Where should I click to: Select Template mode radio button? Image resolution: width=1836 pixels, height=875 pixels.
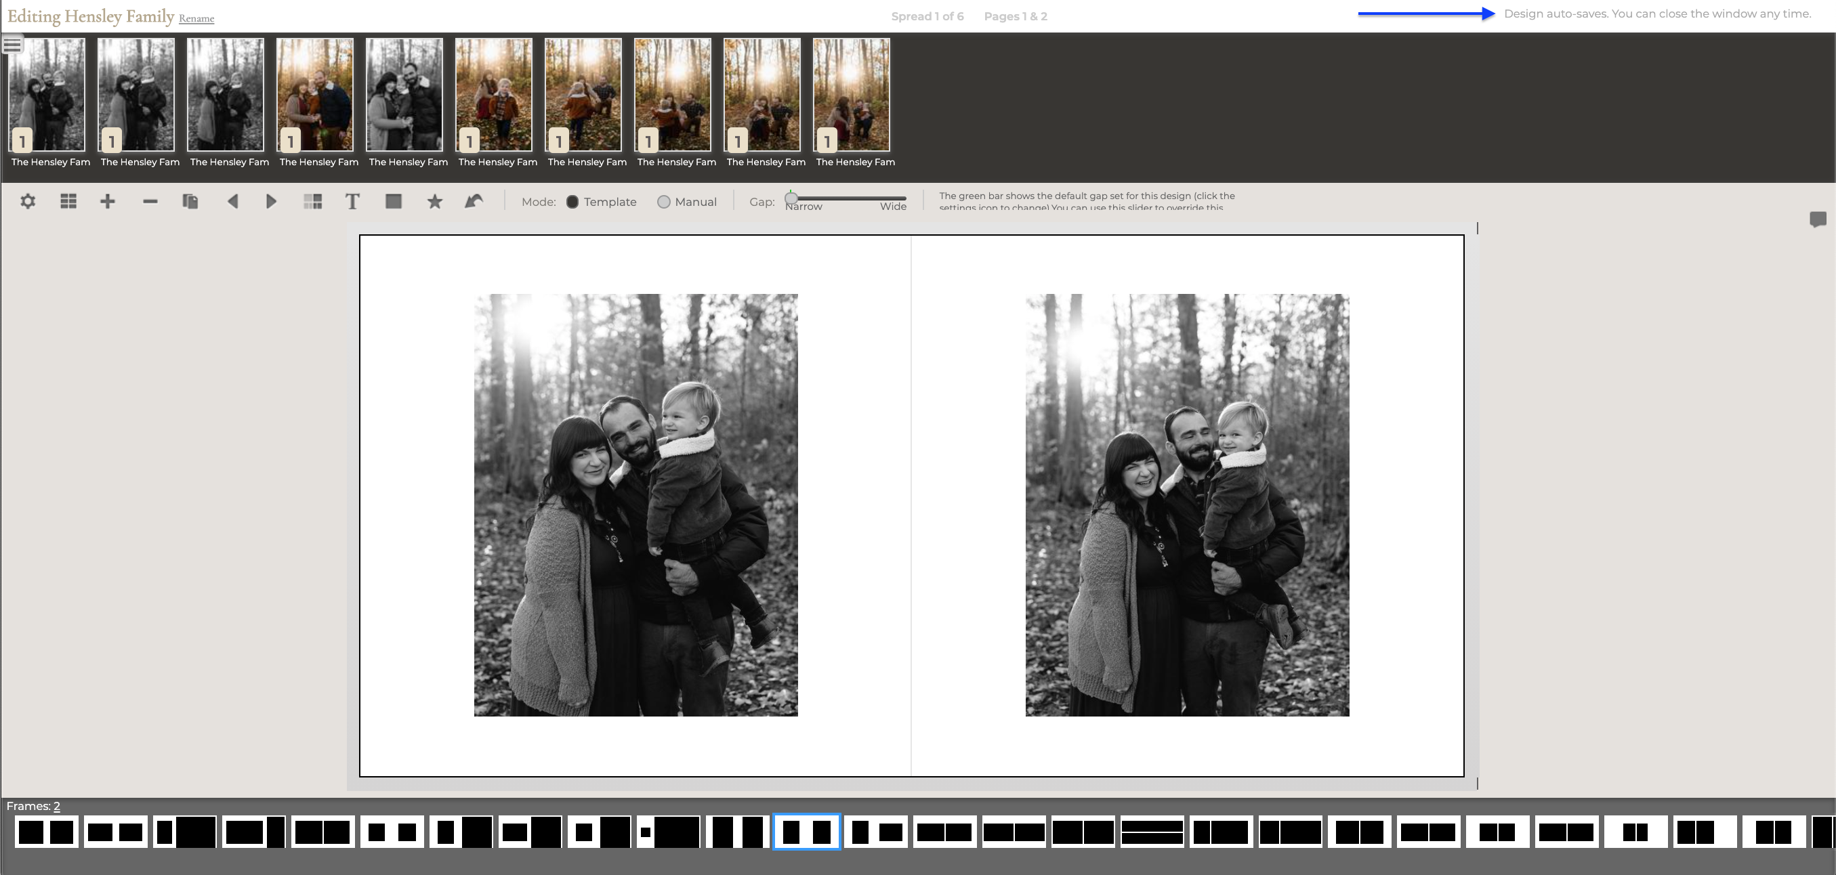click(x=572, y=202)
